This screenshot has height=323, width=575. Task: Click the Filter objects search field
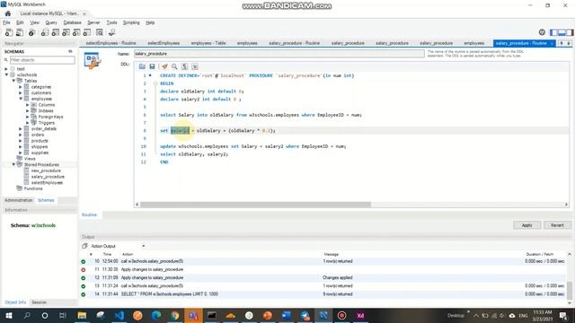[x=42, y=60]
